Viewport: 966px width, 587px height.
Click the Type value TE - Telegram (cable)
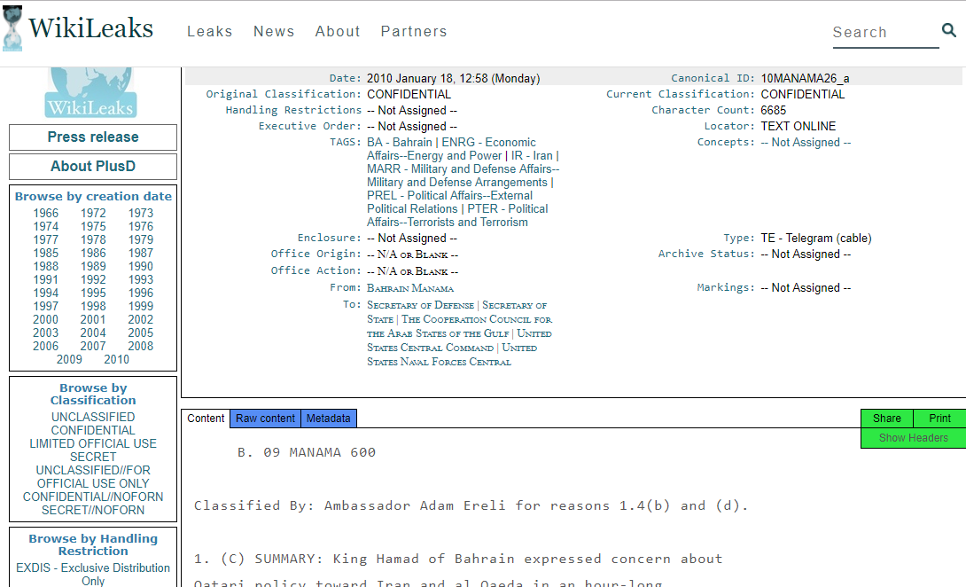click(816, 238)
